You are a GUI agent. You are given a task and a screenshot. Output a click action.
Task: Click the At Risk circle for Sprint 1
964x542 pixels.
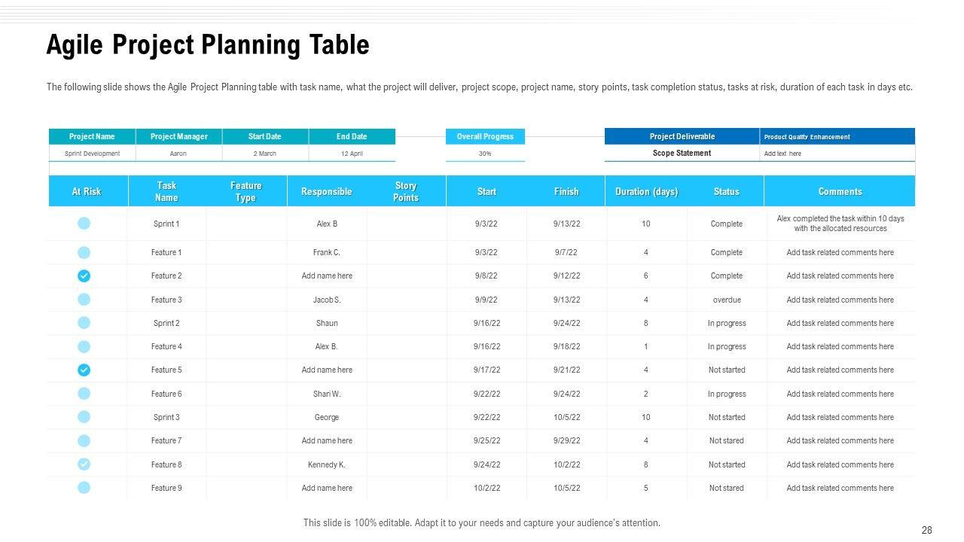[x=84, y=224]
